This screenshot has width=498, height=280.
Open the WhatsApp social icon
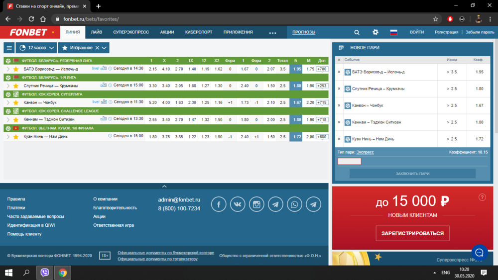pos(294,204)
